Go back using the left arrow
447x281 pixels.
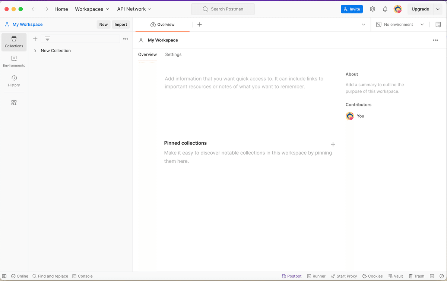tap(34, 9)
